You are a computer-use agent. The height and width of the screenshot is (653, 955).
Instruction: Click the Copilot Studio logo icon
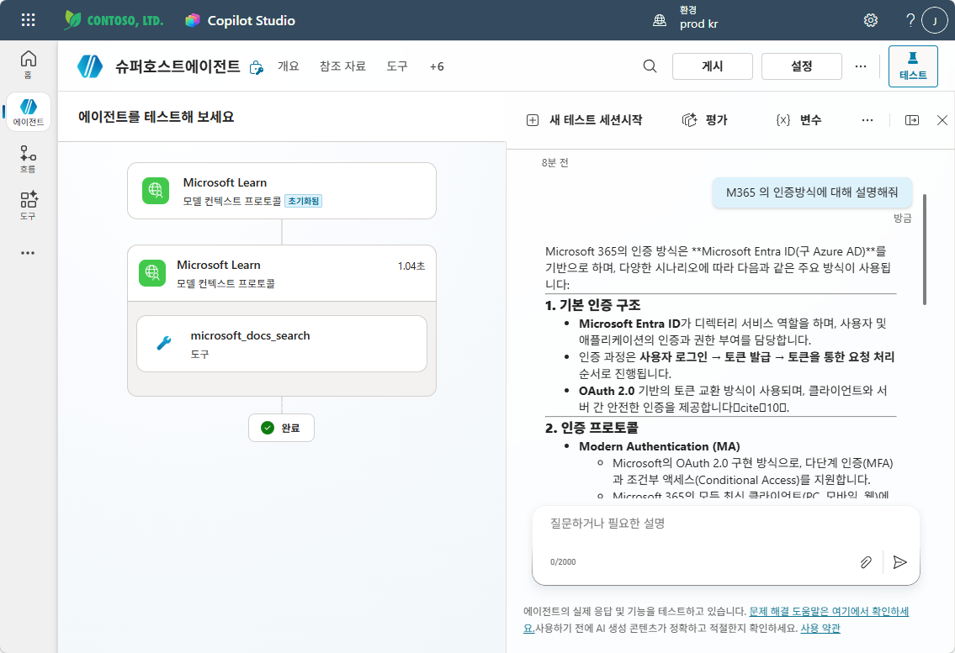193,20
